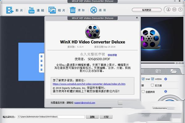The height and width of the screenshot is (123, 185).
Task: Open the winxdvd.com product page link
Action: click(x=89, y=84)
